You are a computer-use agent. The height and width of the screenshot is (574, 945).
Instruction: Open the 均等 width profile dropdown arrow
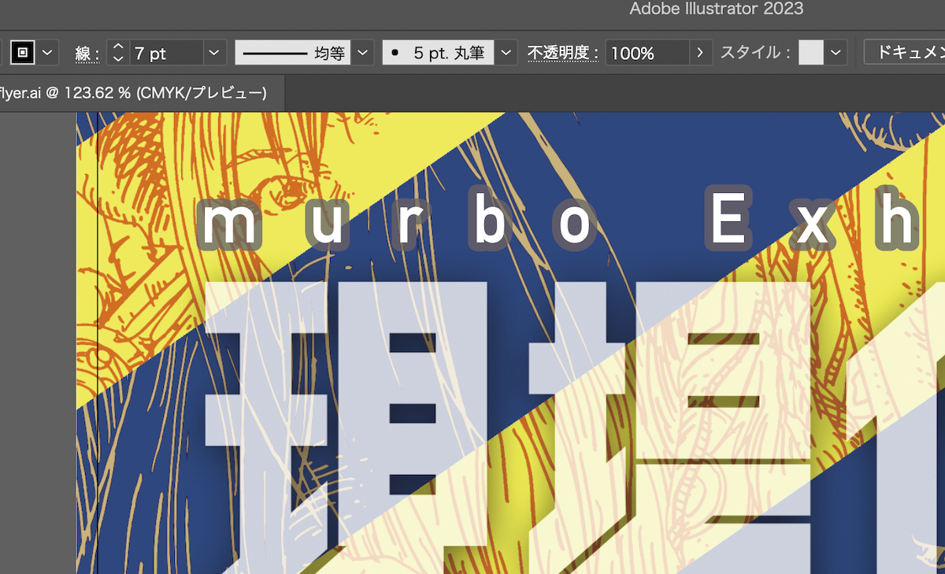pos(362,53)
